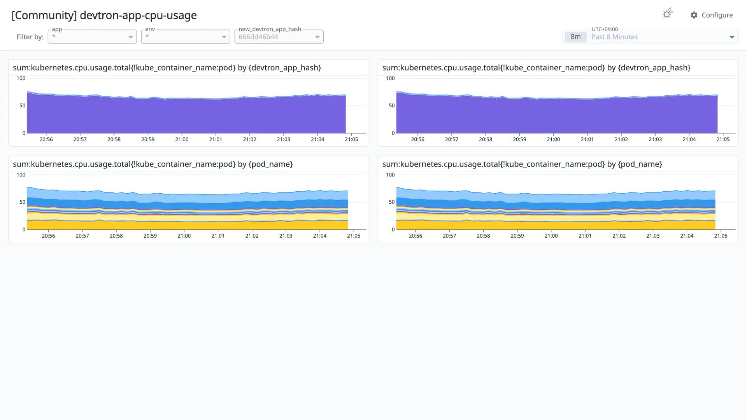Click 21:00 axis label in top-right chart
The height and width of the screenshot is (420, 747).
pyautogui.click(x=553, y=139)
